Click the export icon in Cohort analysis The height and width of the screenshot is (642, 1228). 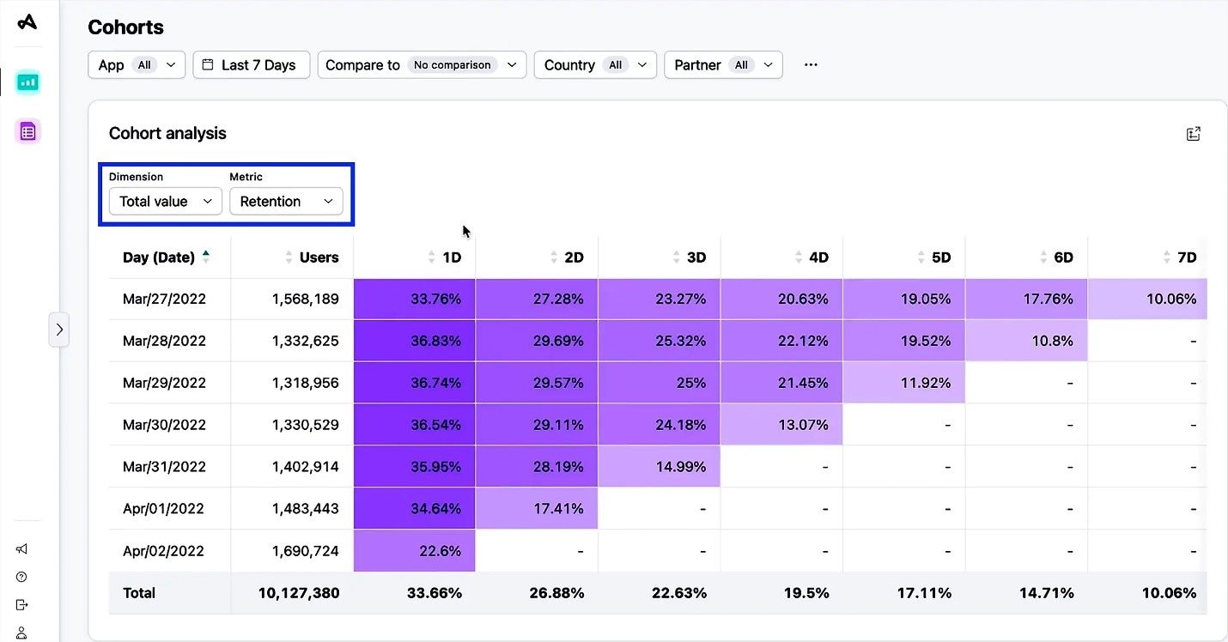(1193, 133)
